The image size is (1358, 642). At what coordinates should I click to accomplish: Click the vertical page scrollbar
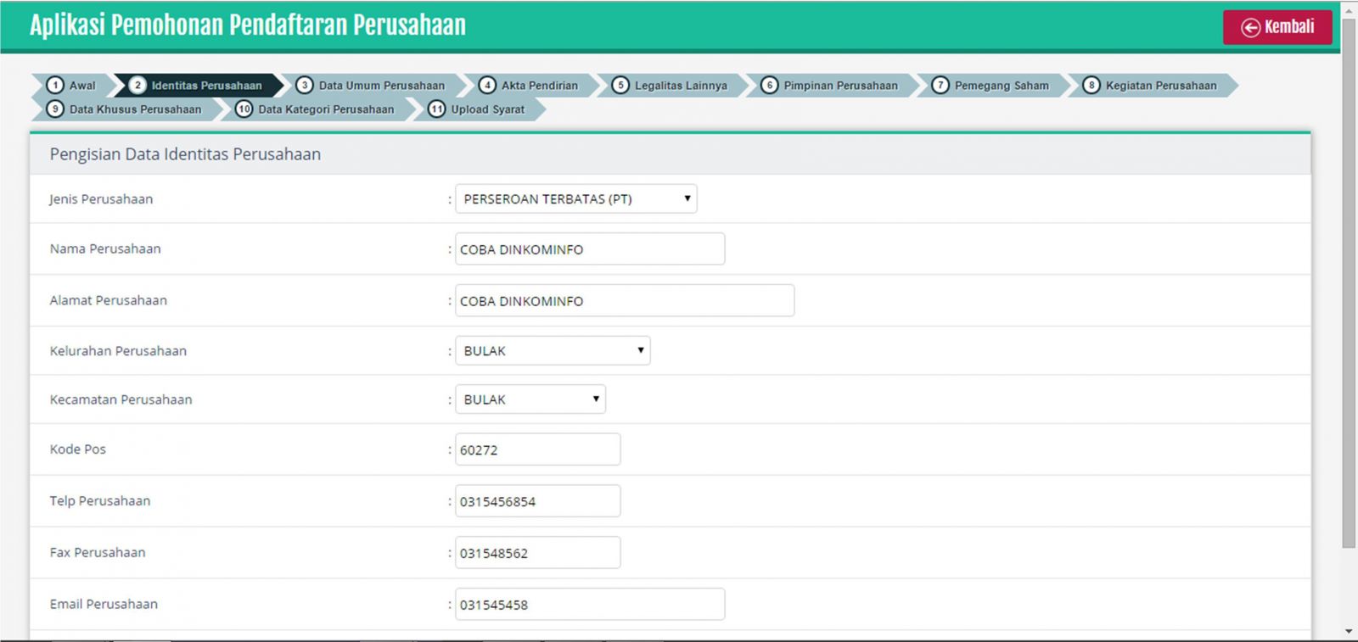pos(1349,280)
